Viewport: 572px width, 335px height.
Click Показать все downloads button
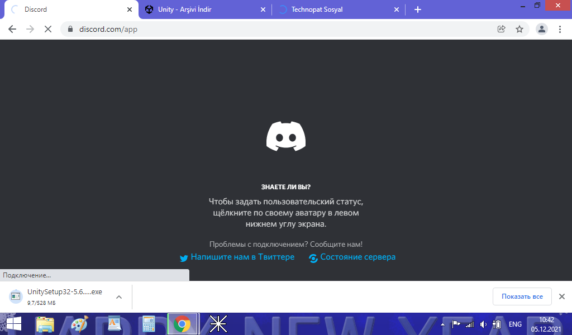pos(522,296)
